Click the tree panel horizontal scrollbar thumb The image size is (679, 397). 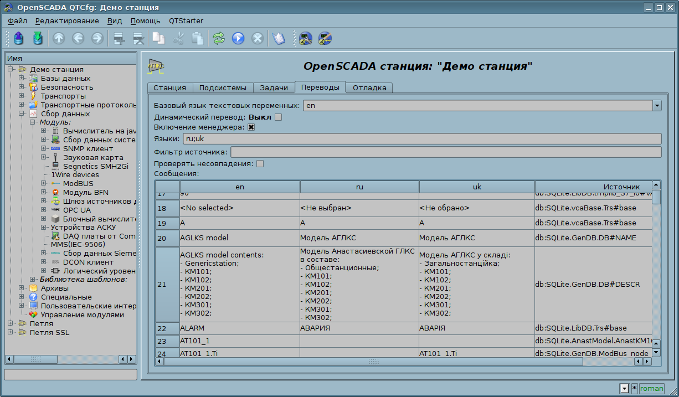[35, 359]
